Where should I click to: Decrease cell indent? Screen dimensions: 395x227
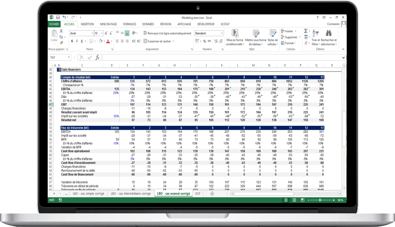click(134, 41)
